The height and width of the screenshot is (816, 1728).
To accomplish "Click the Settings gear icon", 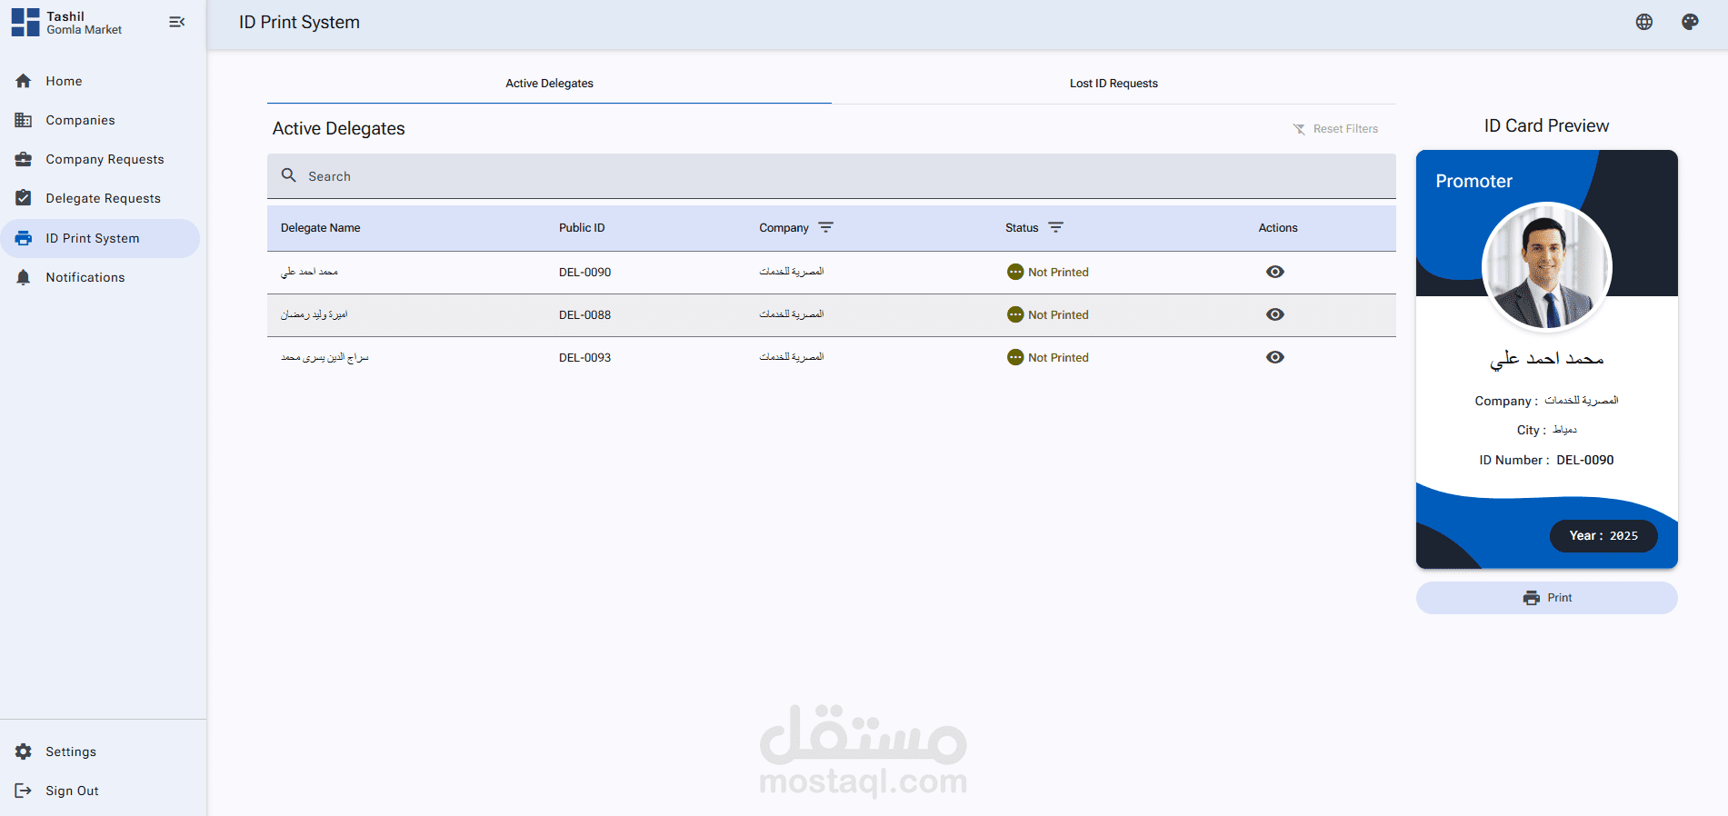I will (24, 751).
